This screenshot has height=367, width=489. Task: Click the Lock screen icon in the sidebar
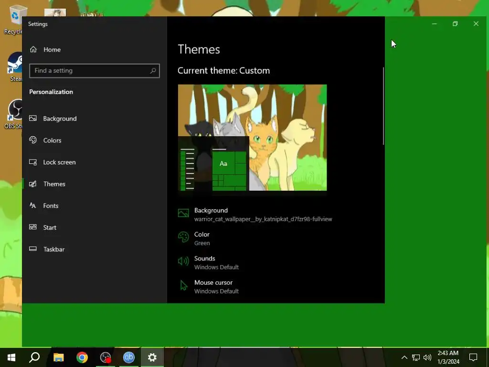(x=33, y=162)
